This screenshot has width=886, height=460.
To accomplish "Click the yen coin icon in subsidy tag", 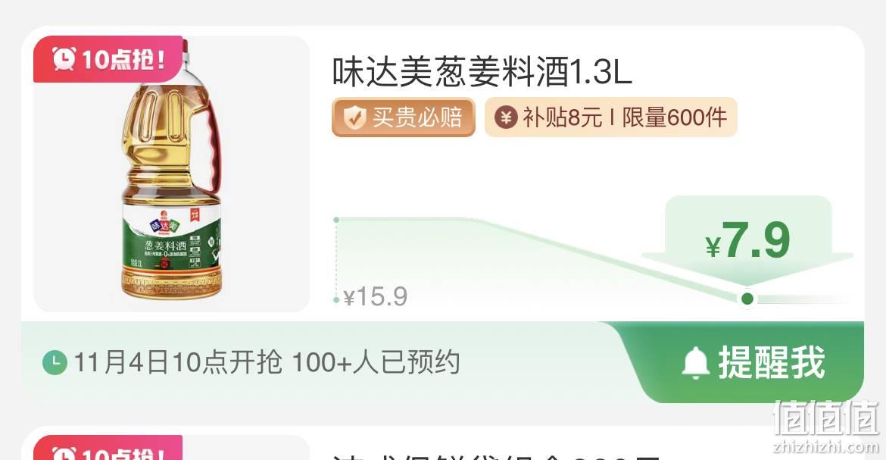I will (506, 117).
